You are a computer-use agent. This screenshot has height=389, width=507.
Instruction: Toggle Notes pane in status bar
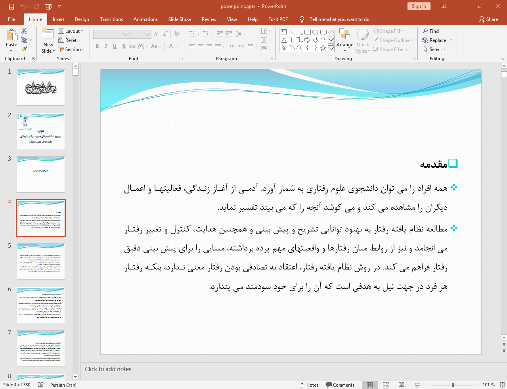click(309, 385)
